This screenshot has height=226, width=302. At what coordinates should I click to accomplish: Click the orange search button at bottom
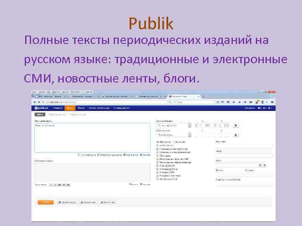[46, 203]
